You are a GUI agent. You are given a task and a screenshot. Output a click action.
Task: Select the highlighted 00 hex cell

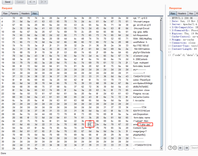pyautogui.click(x=90, y=125)
